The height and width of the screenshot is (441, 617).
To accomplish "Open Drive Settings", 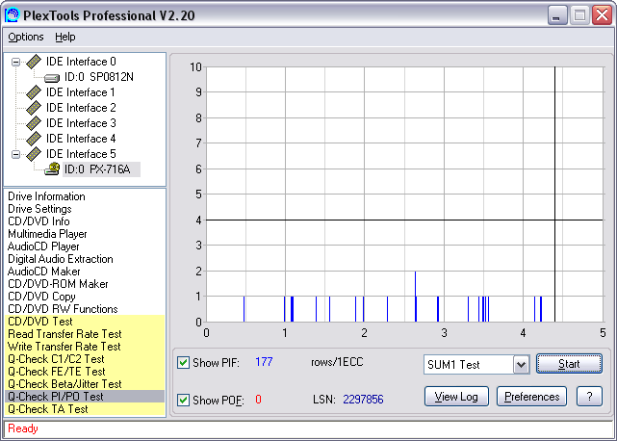I will point(39,209).
